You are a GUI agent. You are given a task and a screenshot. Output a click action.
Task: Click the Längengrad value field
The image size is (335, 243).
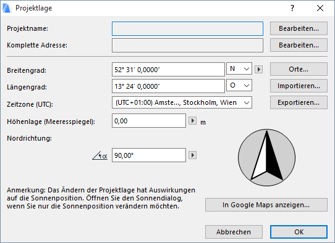(x=168, y=86)
